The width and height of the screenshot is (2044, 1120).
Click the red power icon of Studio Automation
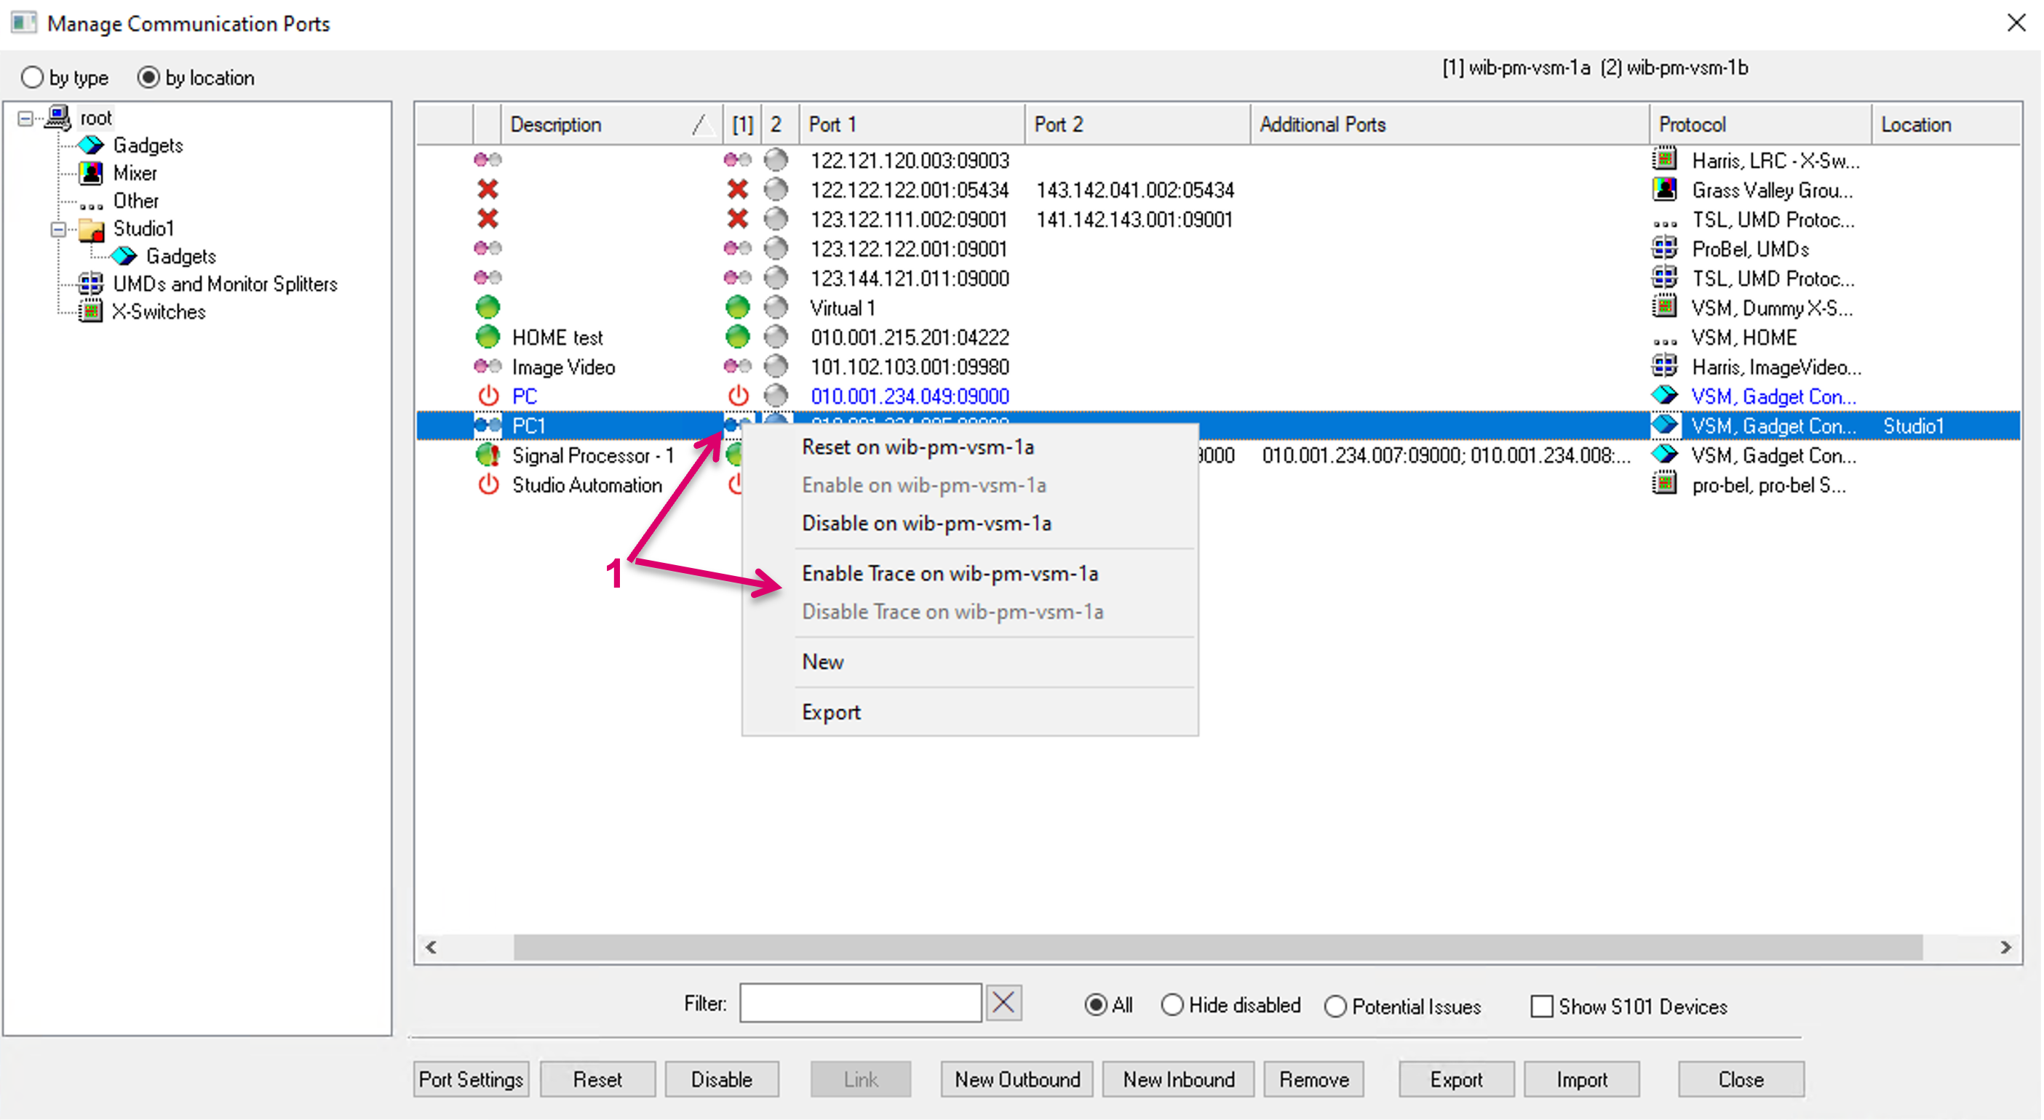[488, 484]
